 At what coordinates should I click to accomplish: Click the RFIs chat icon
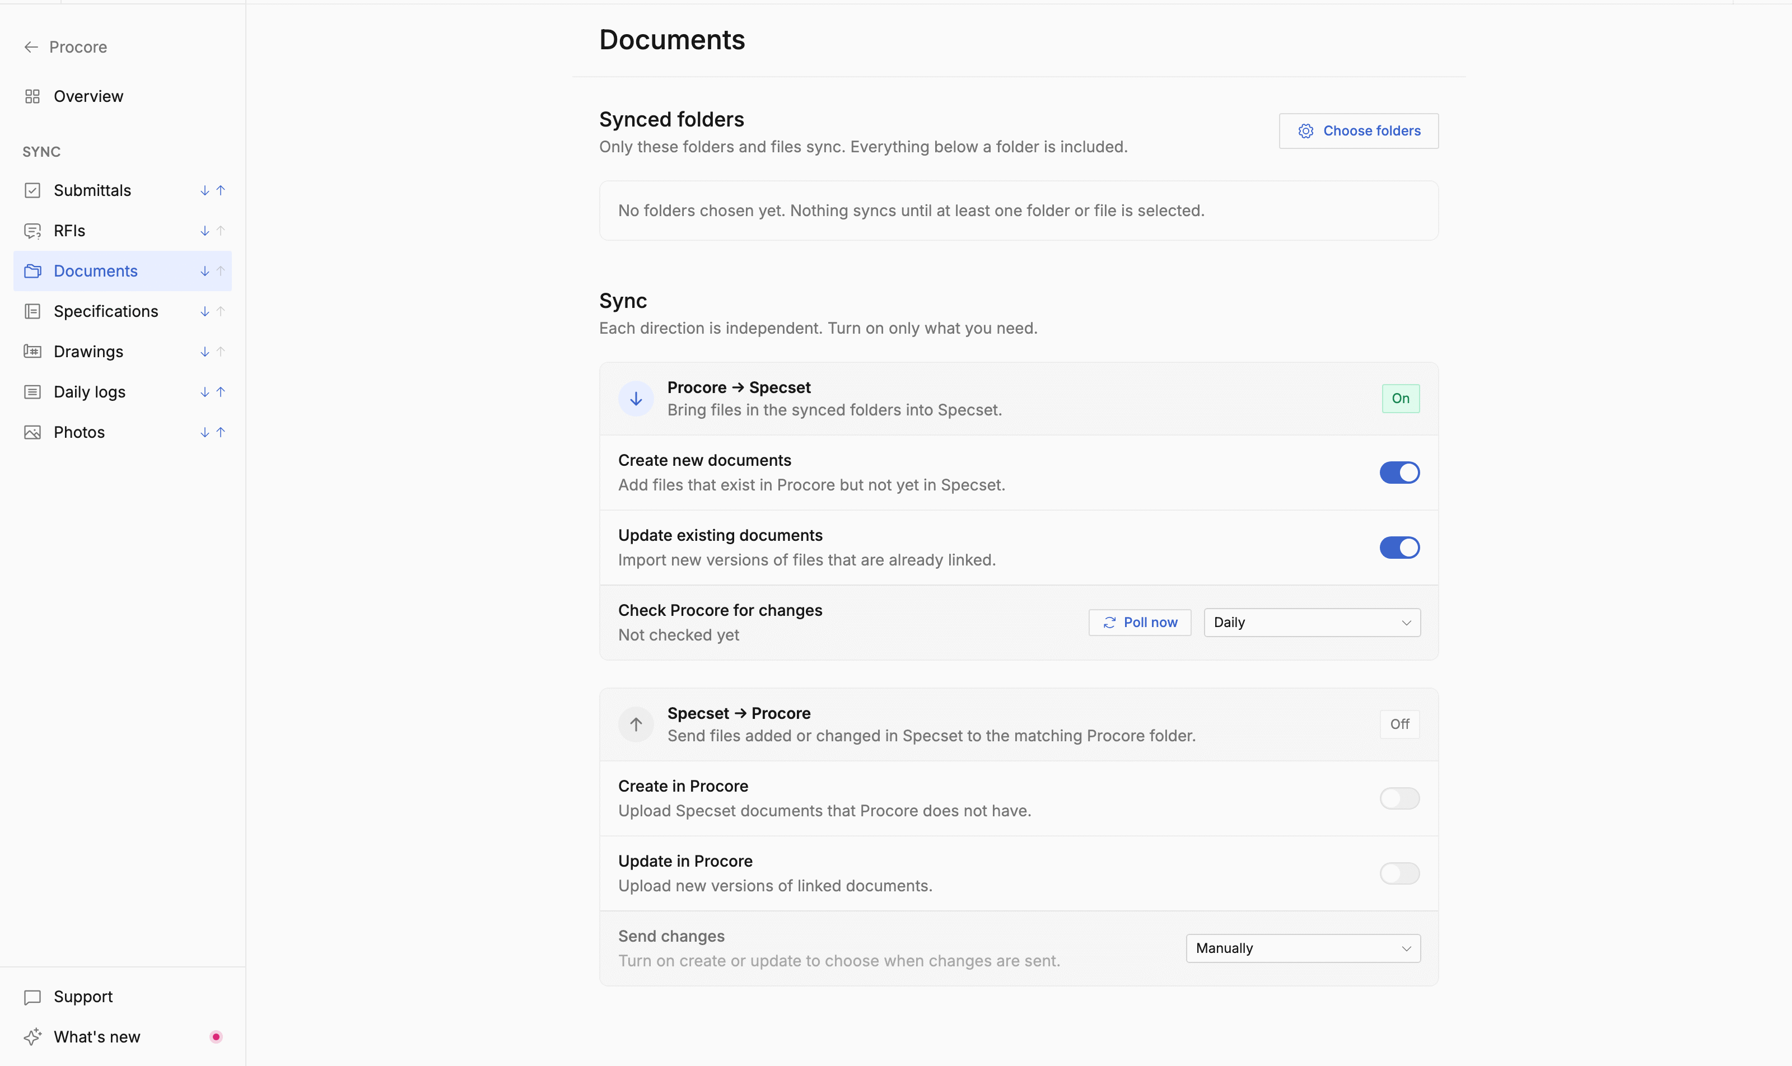32,231
